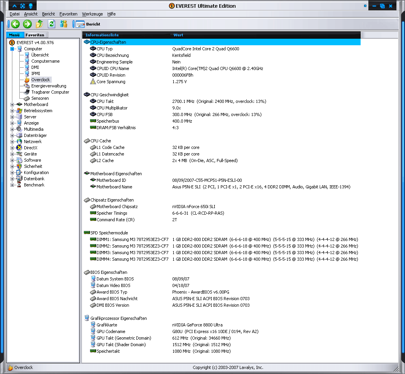The image size is (405, 374).
Task: Click the Energieverwaltung icon in tree
Action: 27,86
